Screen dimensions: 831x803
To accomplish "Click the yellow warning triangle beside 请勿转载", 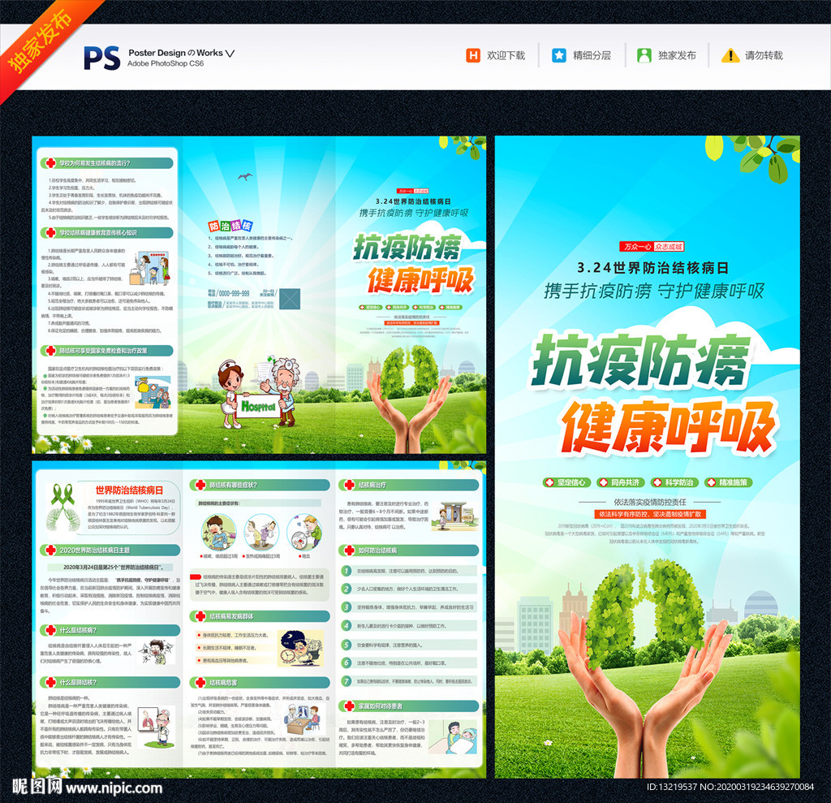I will 730,55.
